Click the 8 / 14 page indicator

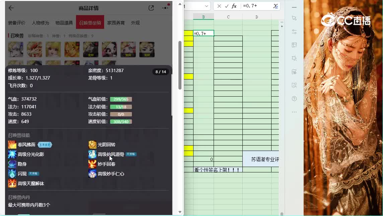161,72
